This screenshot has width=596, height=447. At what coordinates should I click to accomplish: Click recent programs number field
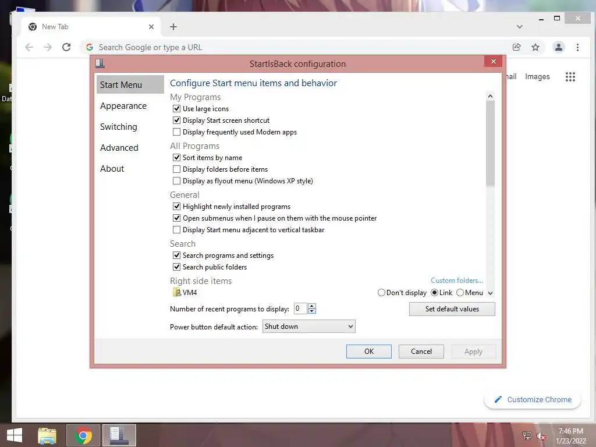(300, 308)
